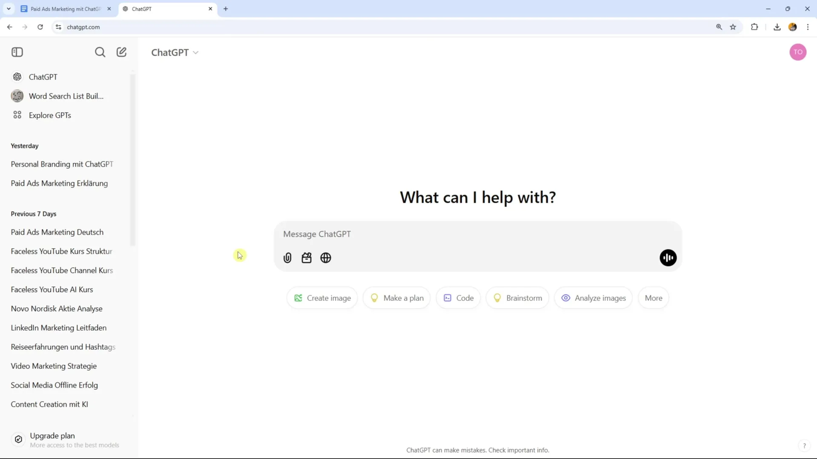This screenshot has height=459, width=817.
Task: Open the Word Search List Builder GPT avatar
Action: [x=17, y=96]
